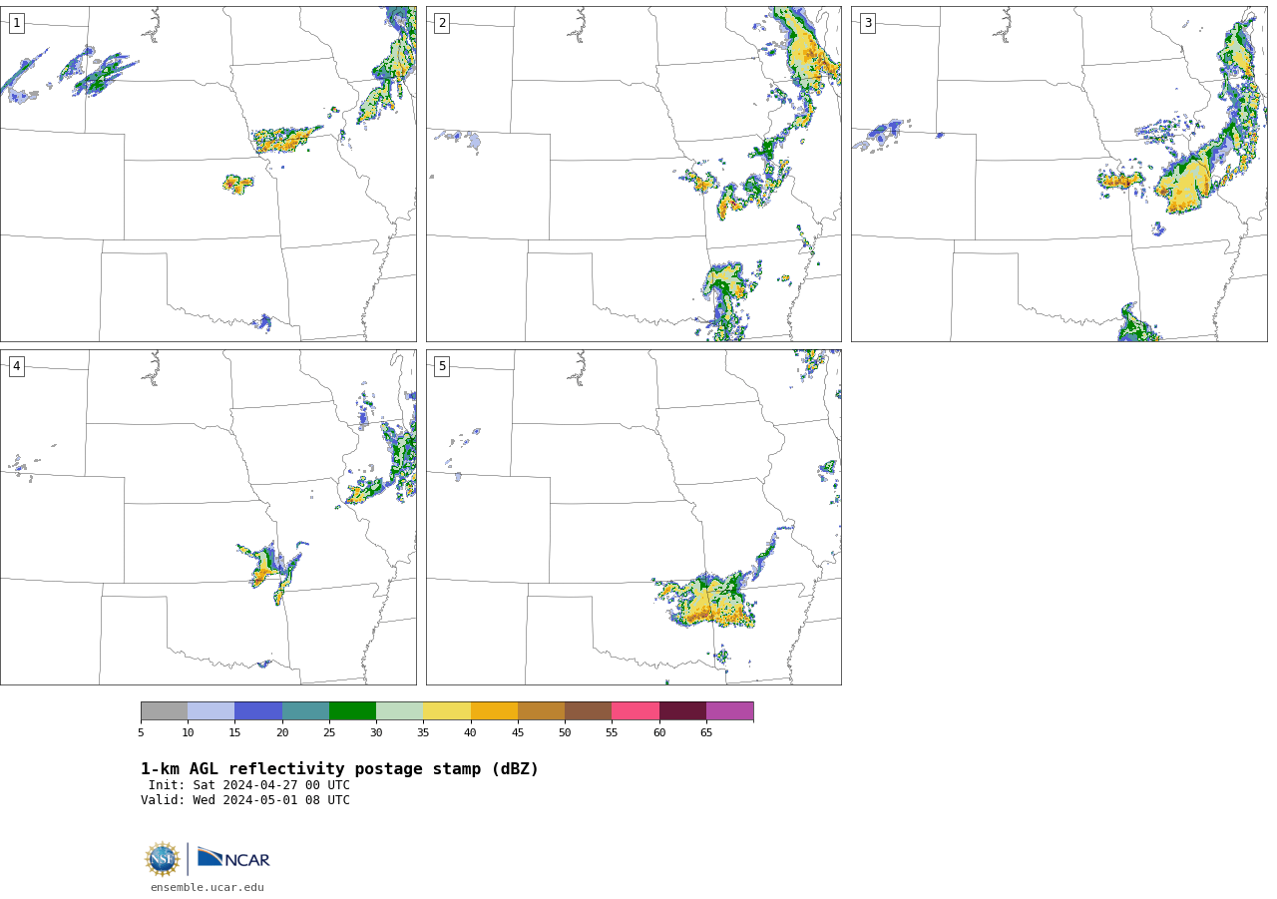Click the member label number 1

pos(17,23)
